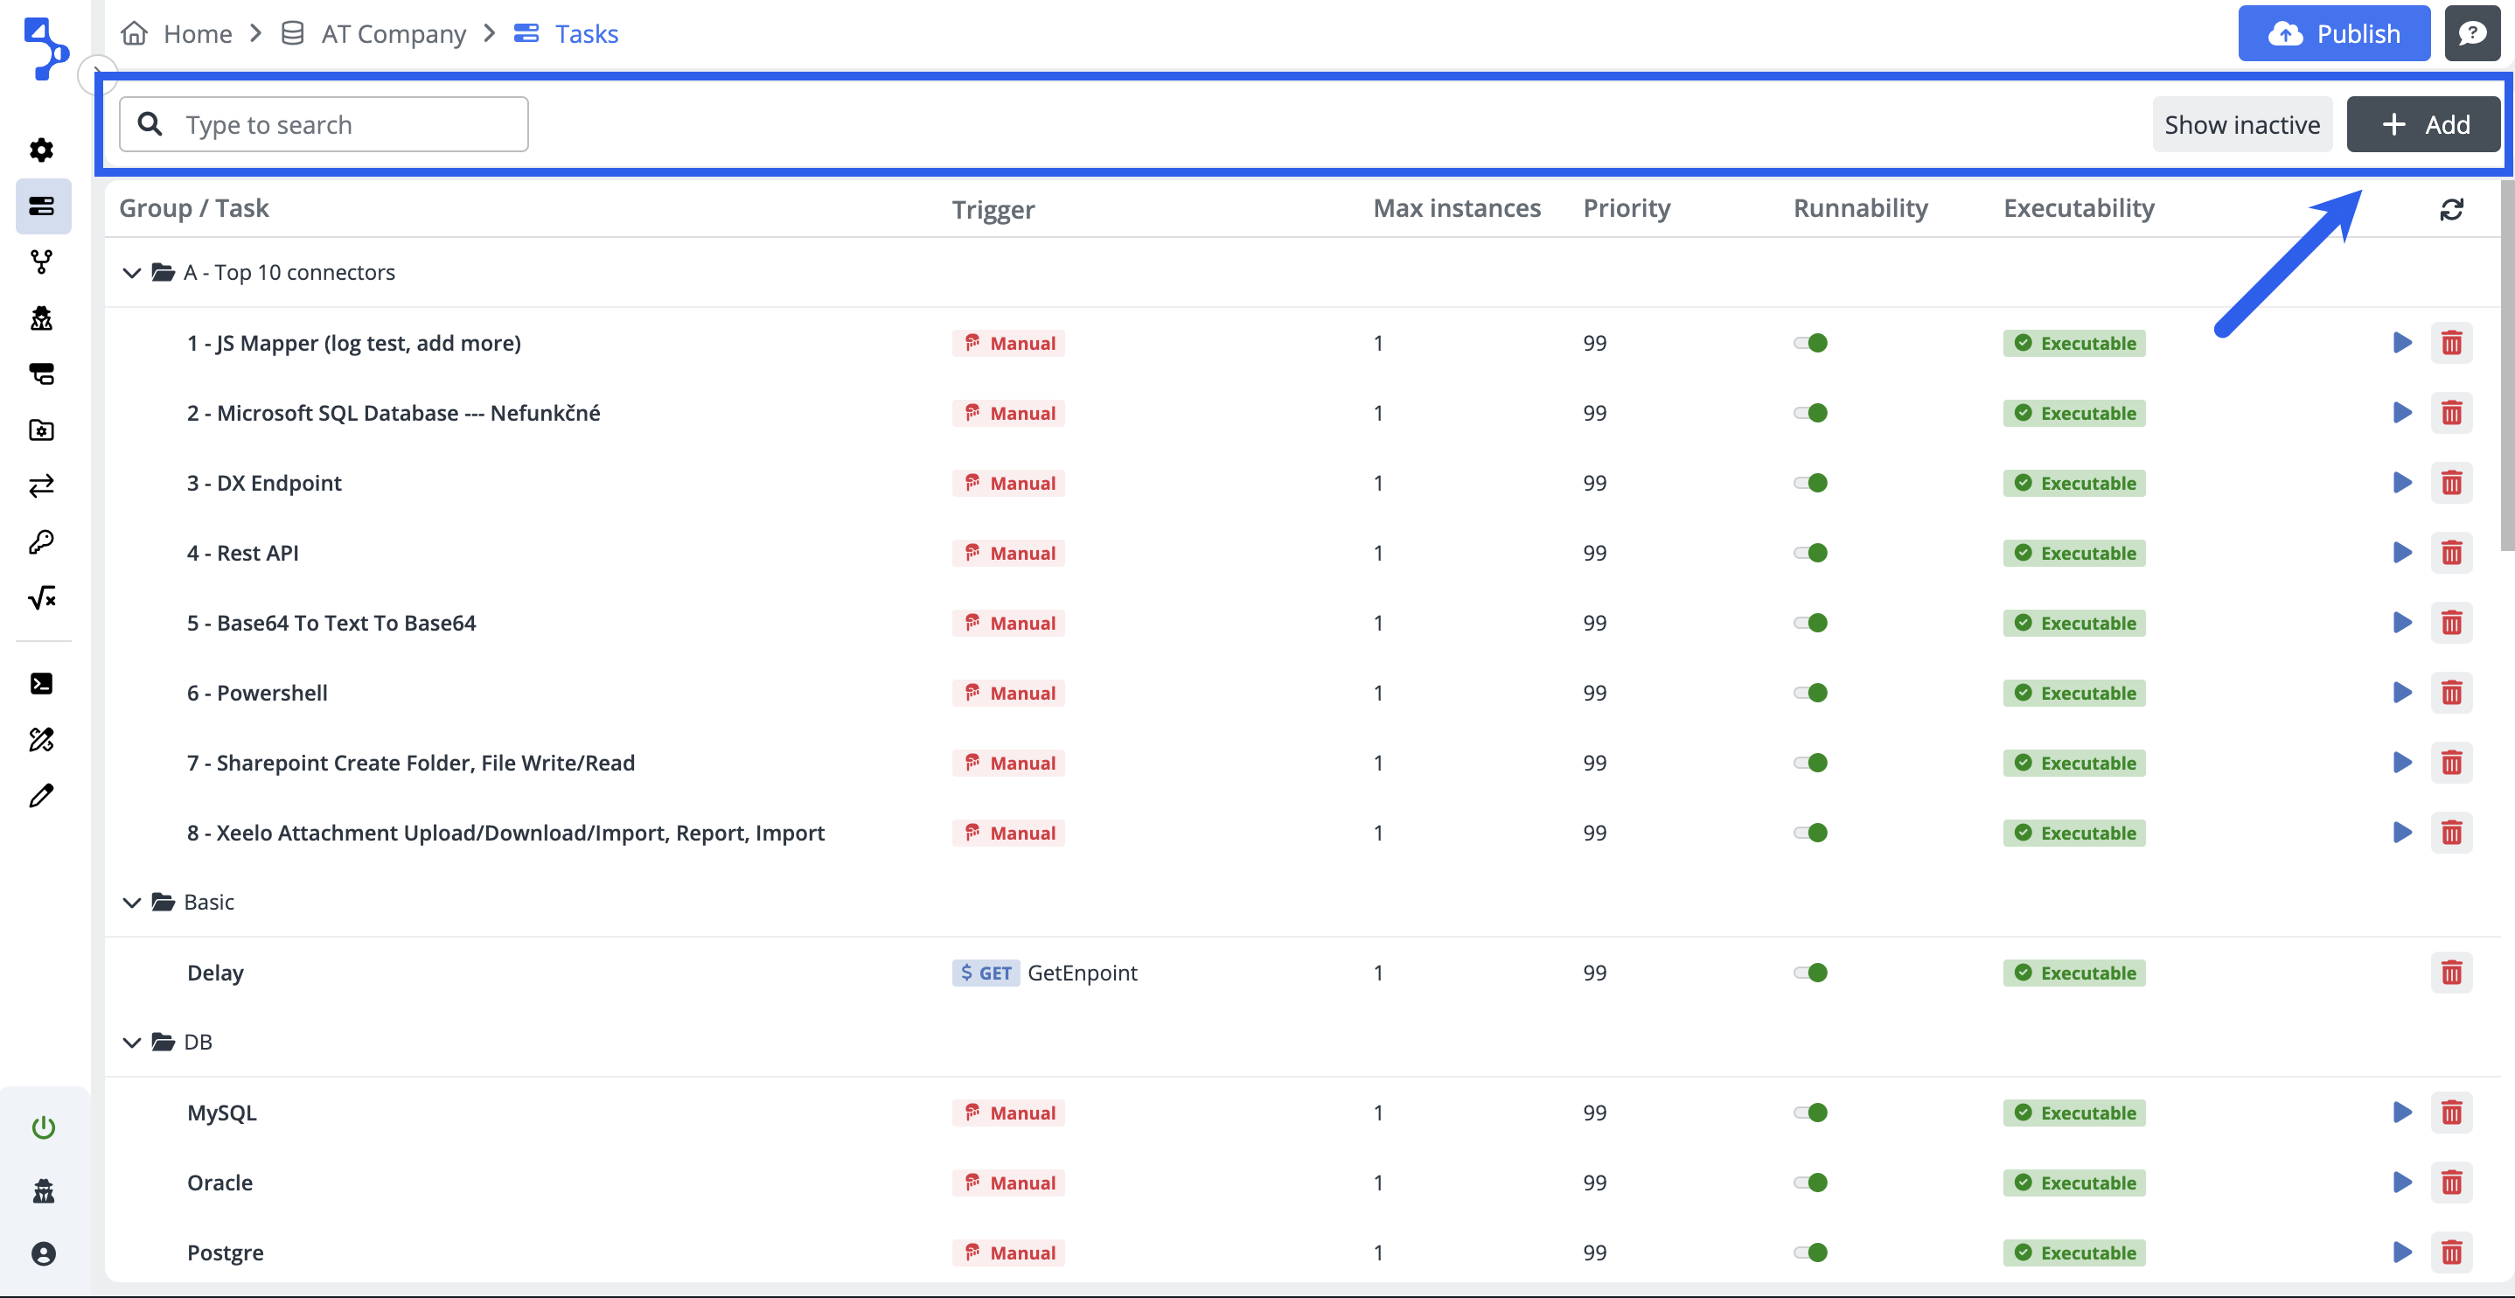Open the key icon section in sidebar

[x=41, y=542]
